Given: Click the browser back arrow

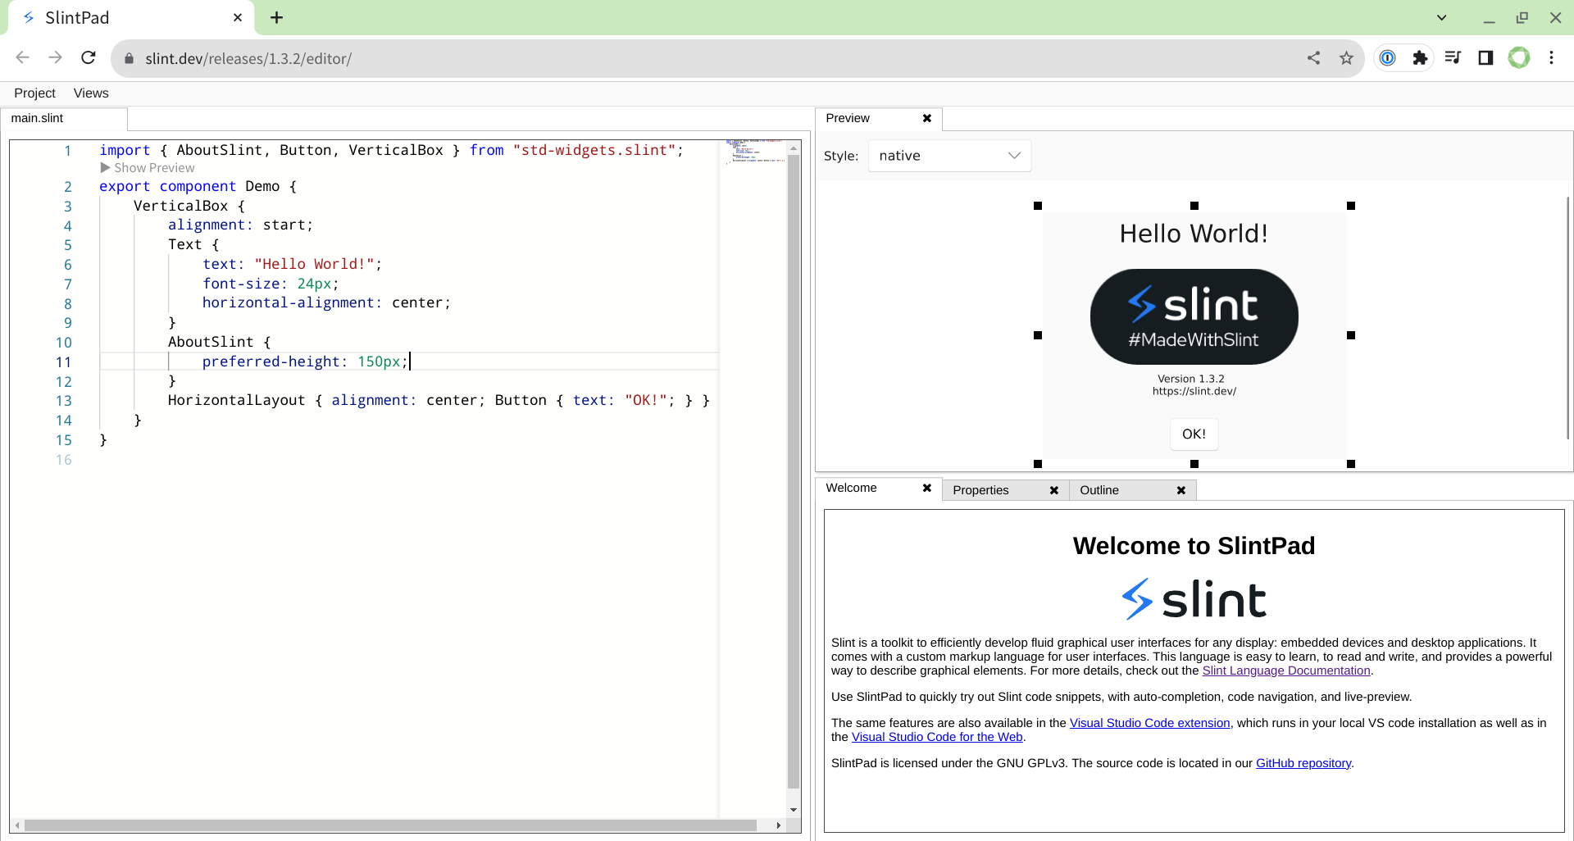Looking at the screenshot, I should [x=22, y=57].
